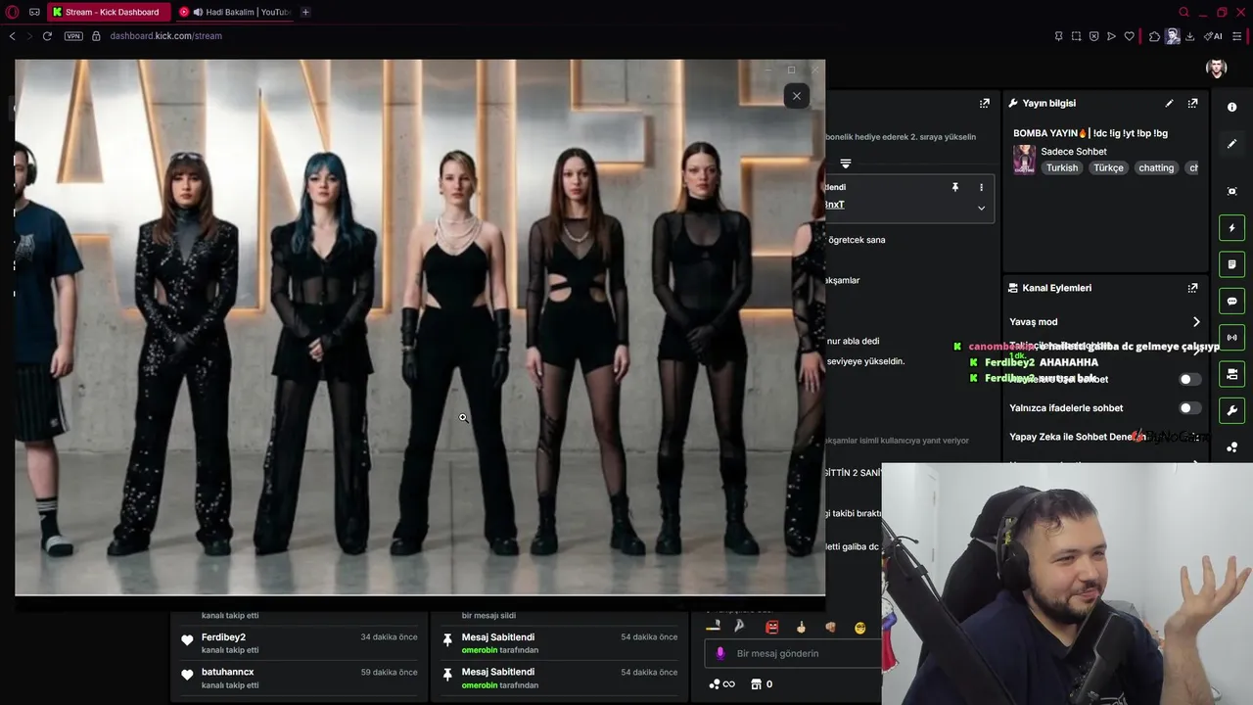Switch to Stream - Kick Dashboard tab
The width and height of the screenshot is (1253, 705).
(x=107, y=12)
